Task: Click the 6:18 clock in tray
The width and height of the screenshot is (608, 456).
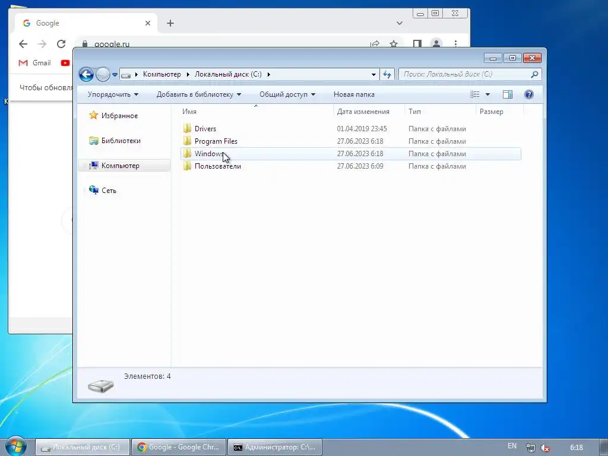Action: click(576, 448)
